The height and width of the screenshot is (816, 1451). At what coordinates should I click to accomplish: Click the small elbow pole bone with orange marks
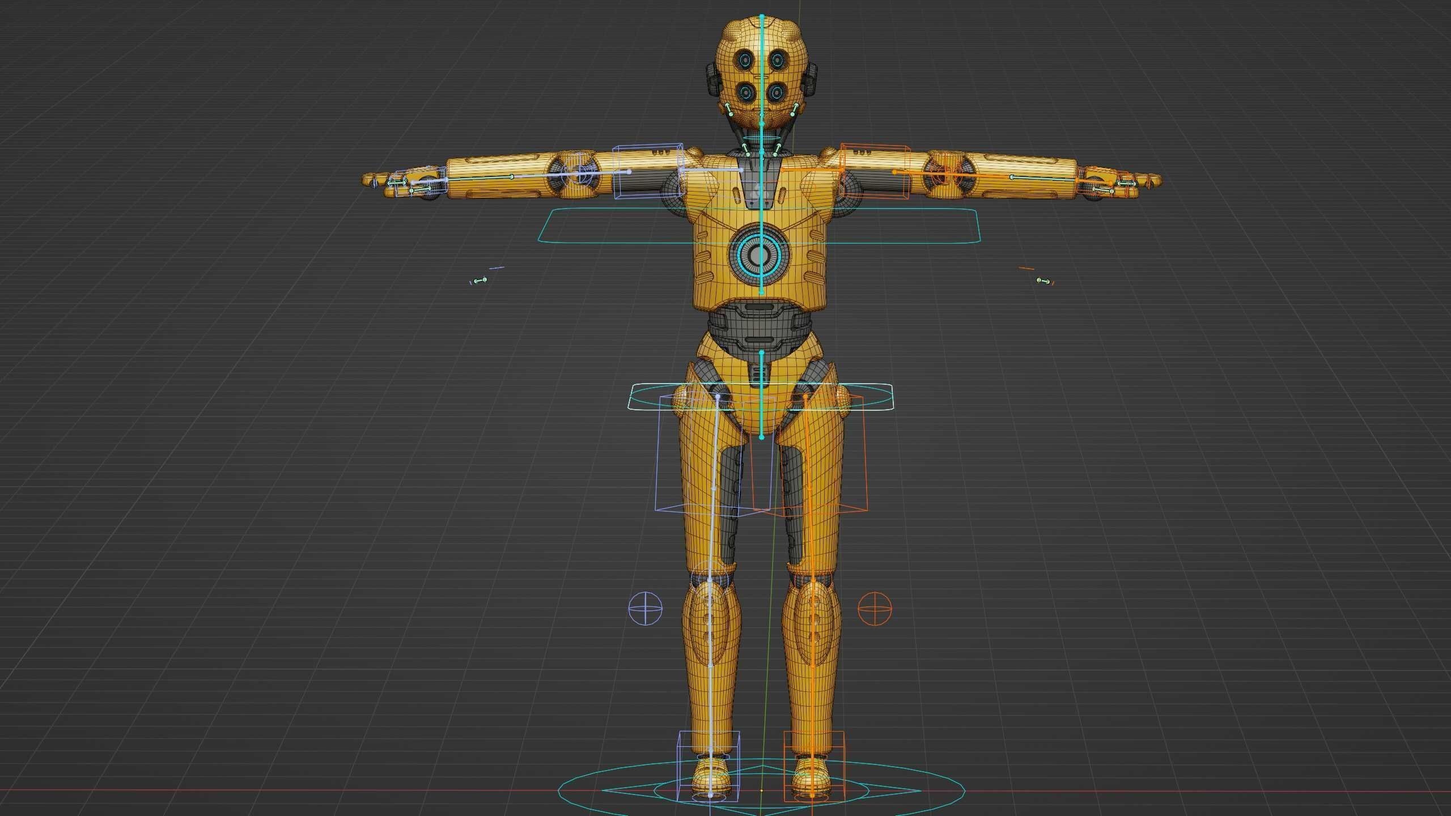pyautogui.click(x=1043, y=280)
